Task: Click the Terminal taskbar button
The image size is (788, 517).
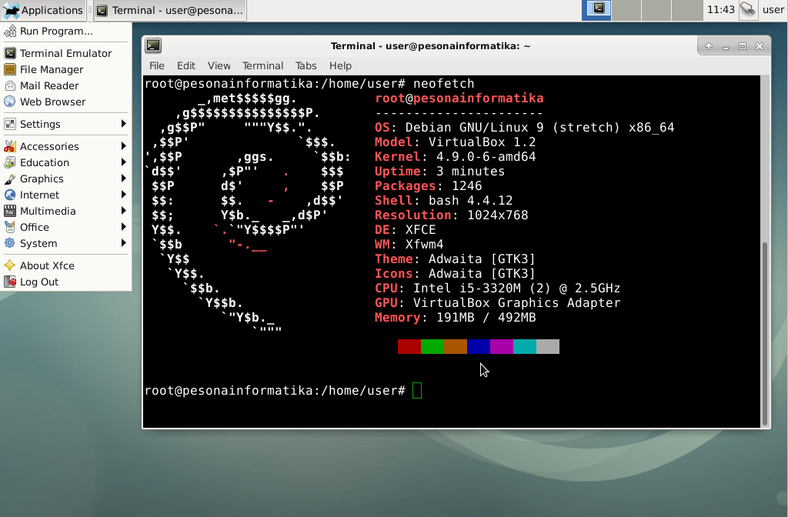Action: tap(169, 11)
